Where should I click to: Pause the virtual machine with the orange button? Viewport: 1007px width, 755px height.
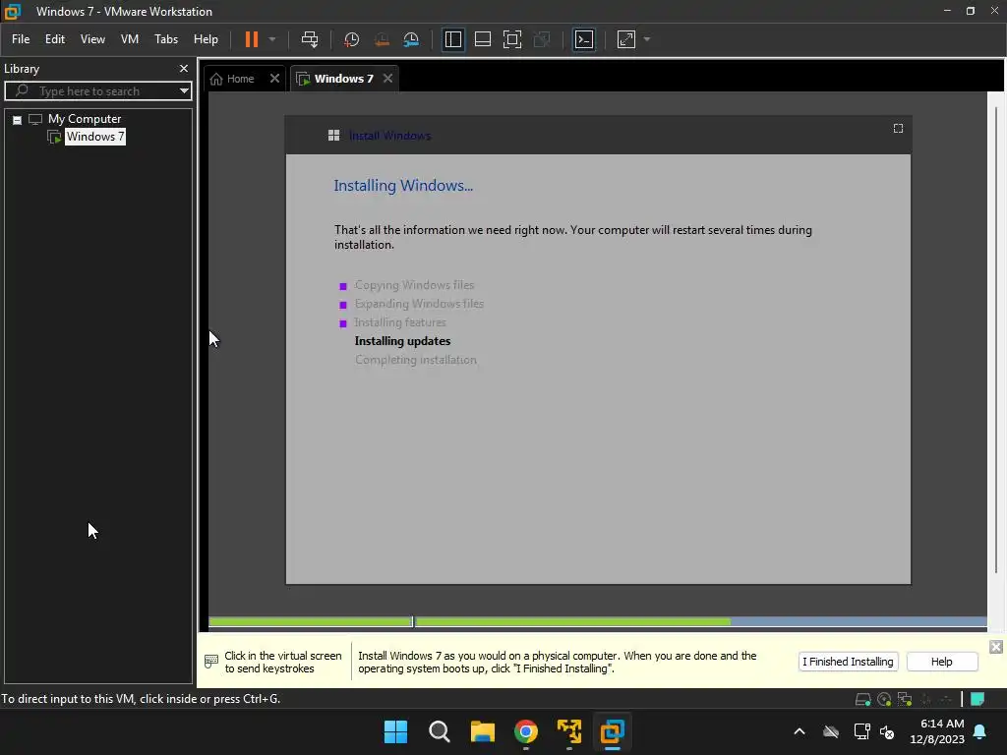251,39
